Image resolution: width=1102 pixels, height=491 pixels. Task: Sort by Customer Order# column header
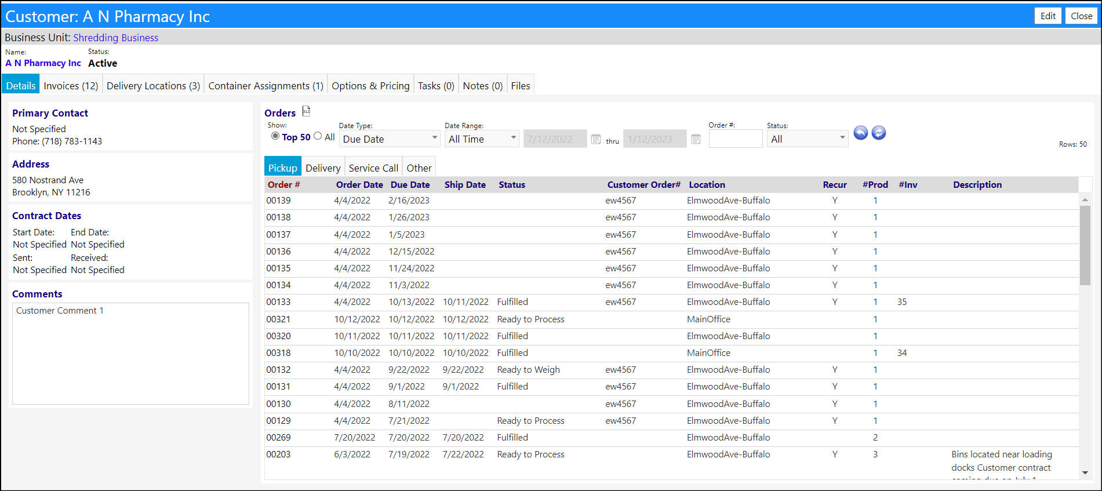coord(644,184)
